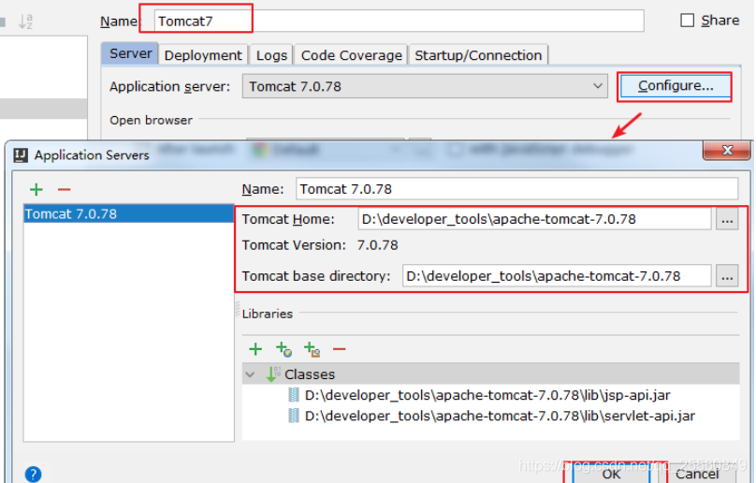Click the Configure... button
756x483 pixels.
point(675,86)
